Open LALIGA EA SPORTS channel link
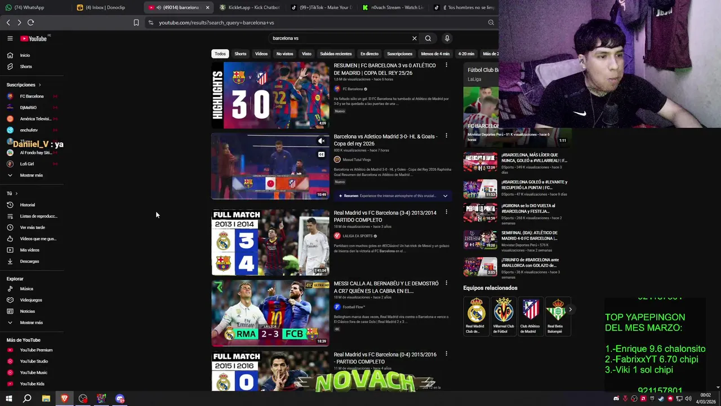Image resolution: width=721 pixels, height=406 pixels. (357, 236)
